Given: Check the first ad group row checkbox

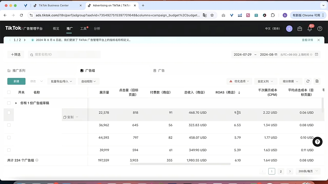Looking at the screenshot, I should pos(9,112).
